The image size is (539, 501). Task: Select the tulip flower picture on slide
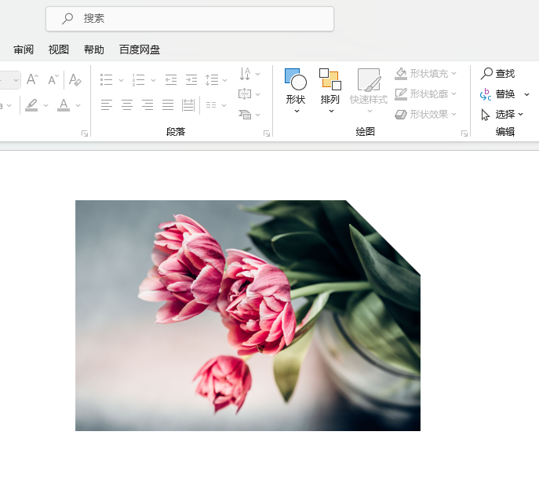[248, 316]
